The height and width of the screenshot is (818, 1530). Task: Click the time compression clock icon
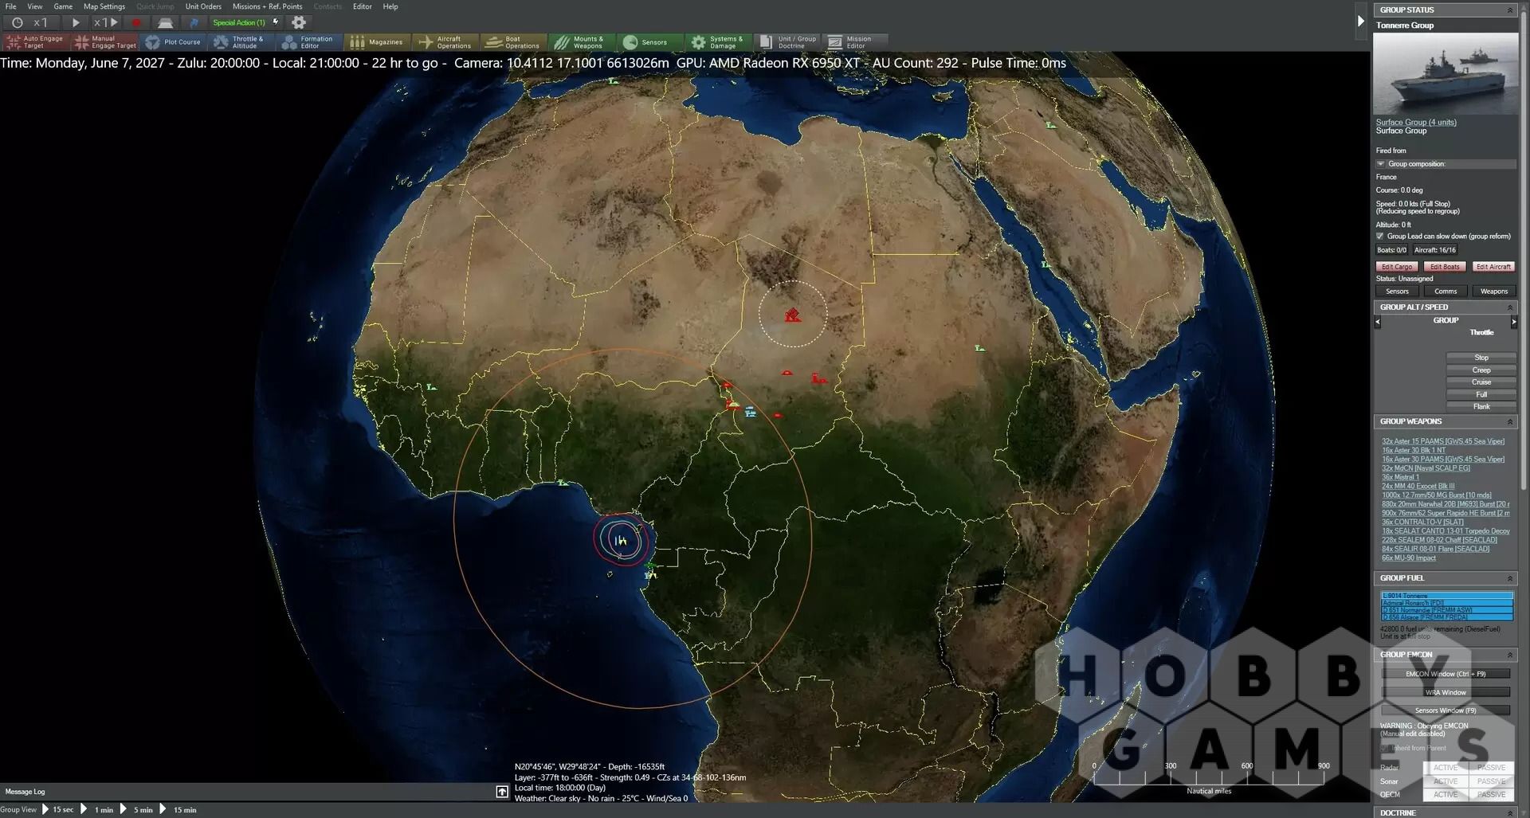pyautogui.click(x=17, y=22)
